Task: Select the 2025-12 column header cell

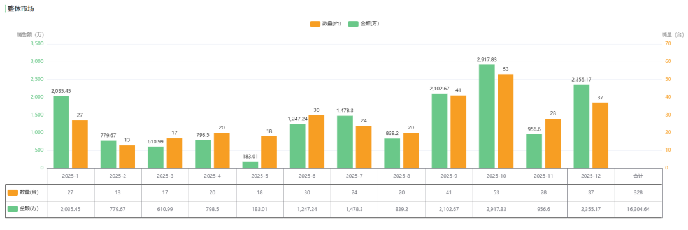Action: tap(591, 176)
